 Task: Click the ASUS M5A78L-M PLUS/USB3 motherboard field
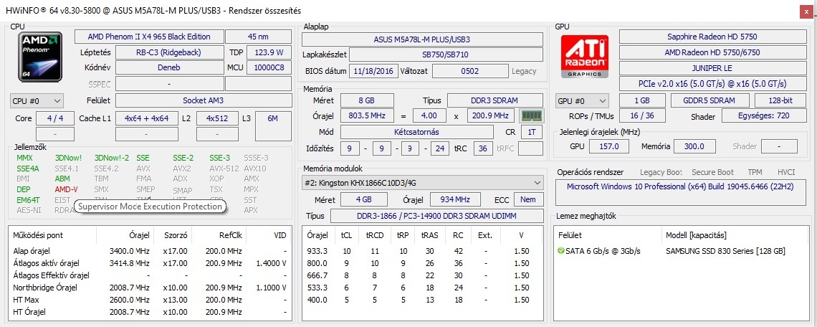[422, 39]
